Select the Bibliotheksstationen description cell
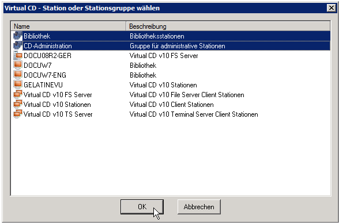Screen dimensions: 339x223 click(x=157, y=36)
